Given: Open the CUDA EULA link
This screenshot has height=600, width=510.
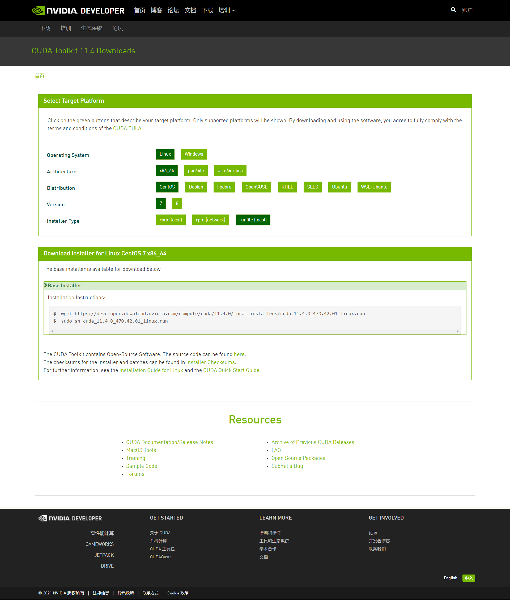Looking at the screenshot, I should pyautogui.click(x=127, y=128).
